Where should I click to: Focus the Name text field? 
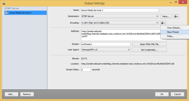tap(120, 10)
